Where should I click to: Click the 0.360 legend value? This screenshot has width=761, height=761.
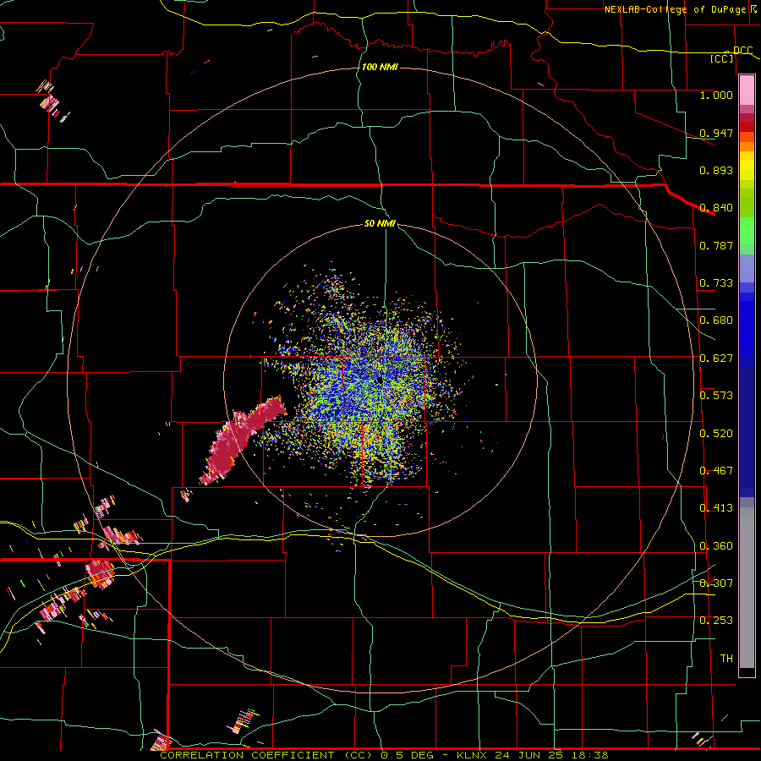click(x=716, y=546)
